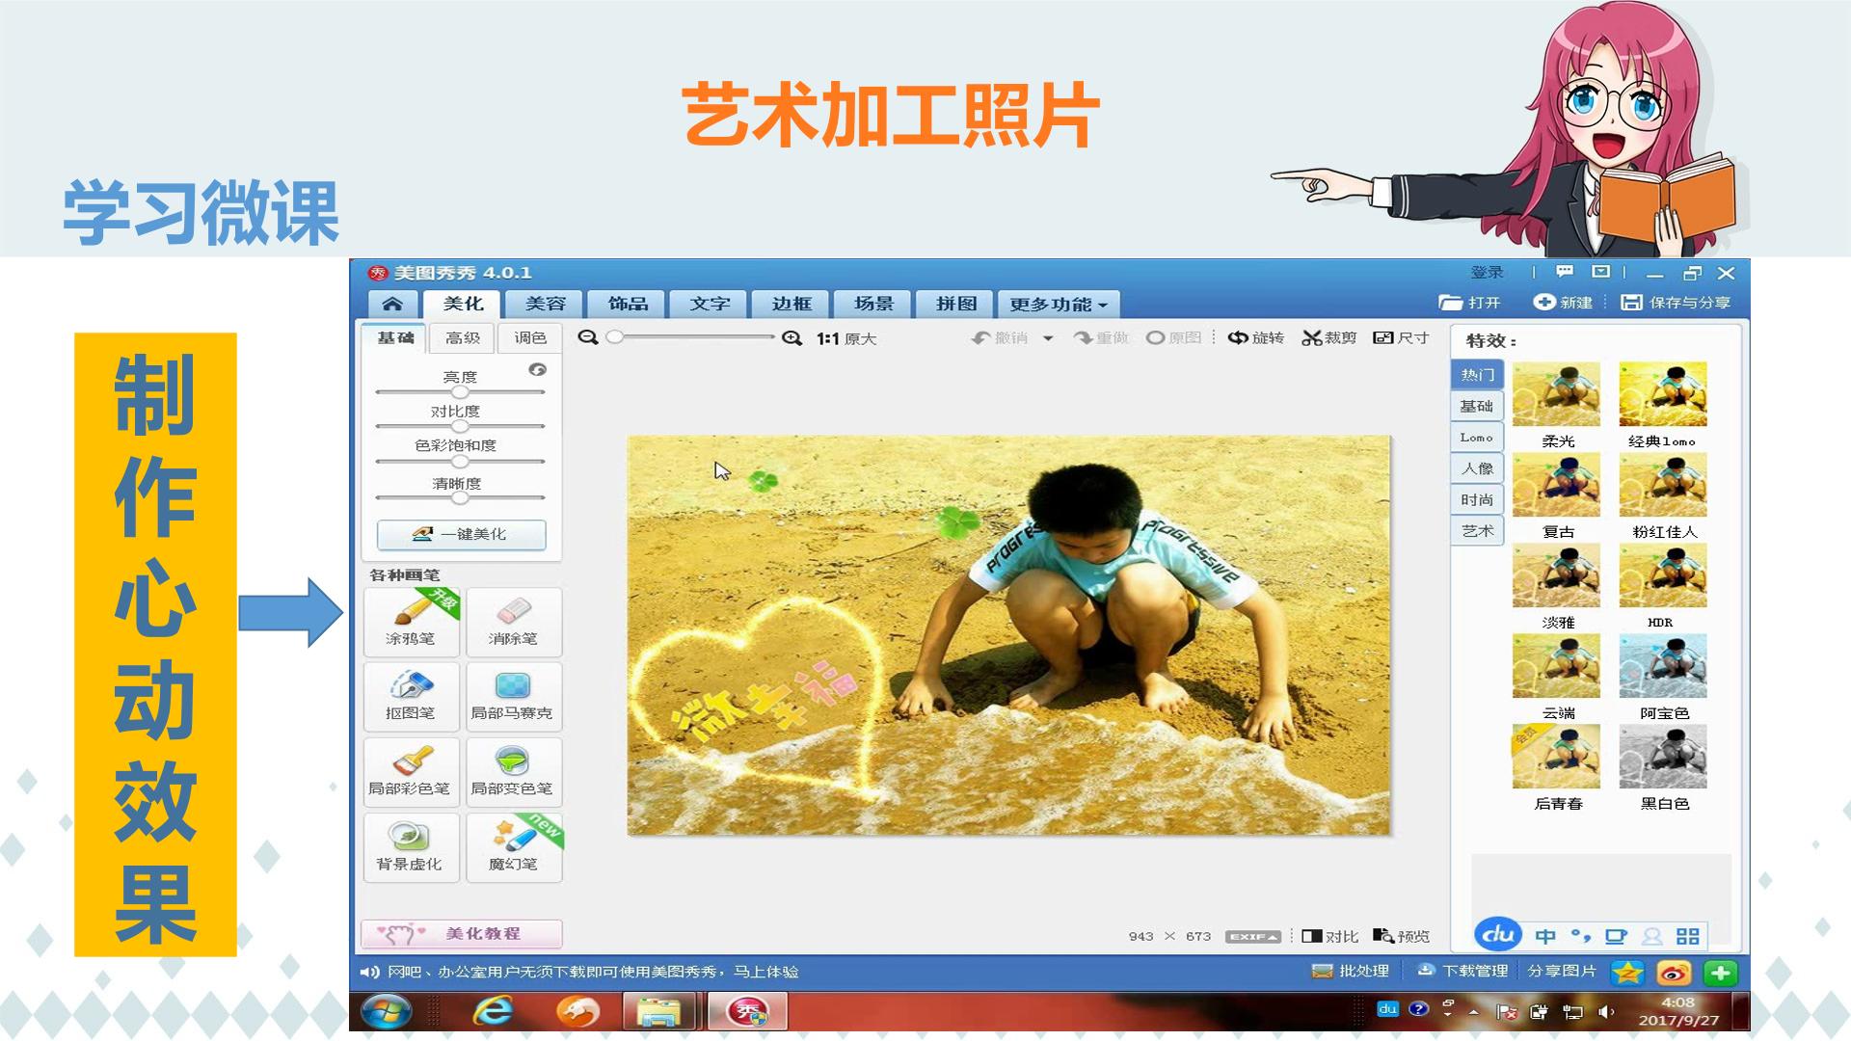Image resolution: width=1851 pixels, height=1041 pixels.
Task: Open 批处理 batch processing
Action: [1351, 971]
